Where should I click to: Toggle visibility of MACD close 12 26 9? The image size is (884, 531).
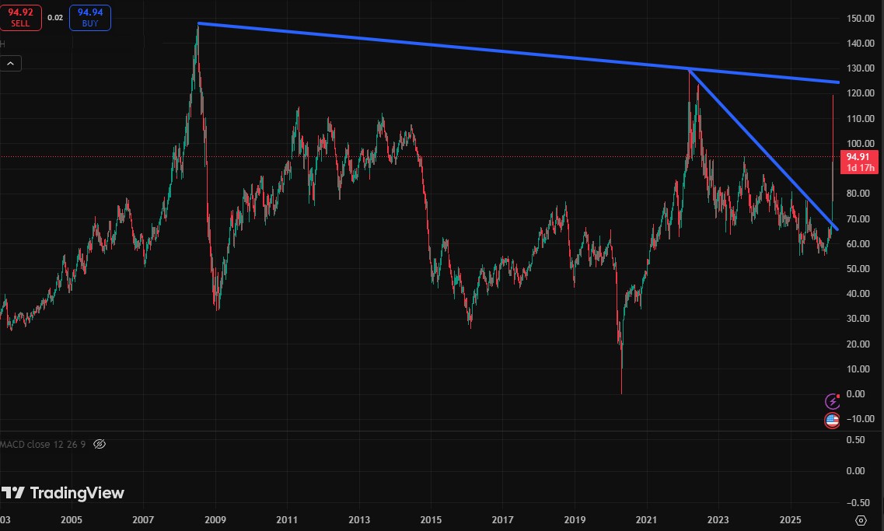pos(99,444)
